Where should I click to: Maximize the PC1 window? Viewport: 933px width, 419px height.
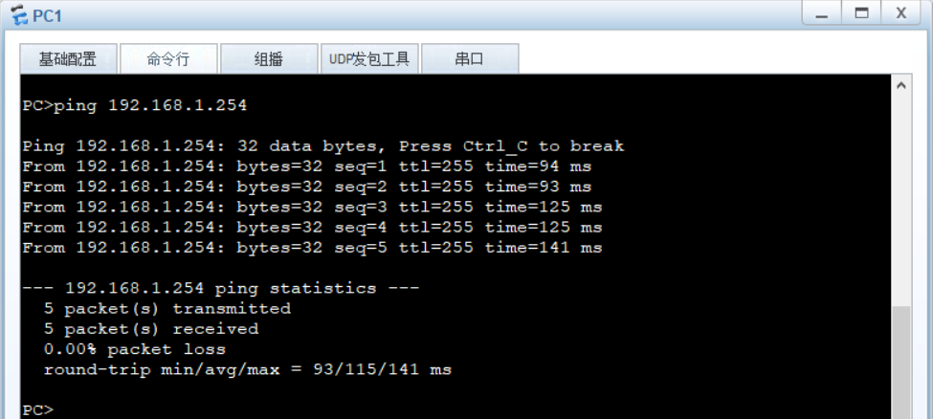coord(860,15)
